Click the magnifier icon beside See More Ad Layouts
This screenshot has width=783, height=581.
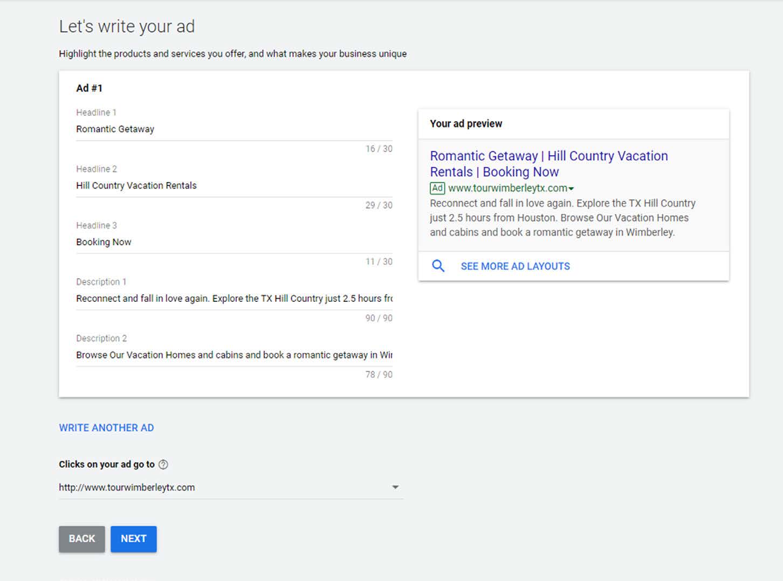click(x=438, y=266)
